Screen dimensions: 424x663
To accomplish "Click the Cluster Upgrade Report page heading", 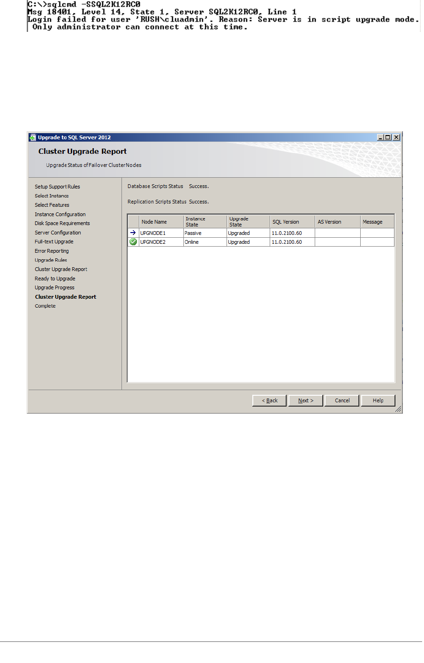I will click(83, 151).
